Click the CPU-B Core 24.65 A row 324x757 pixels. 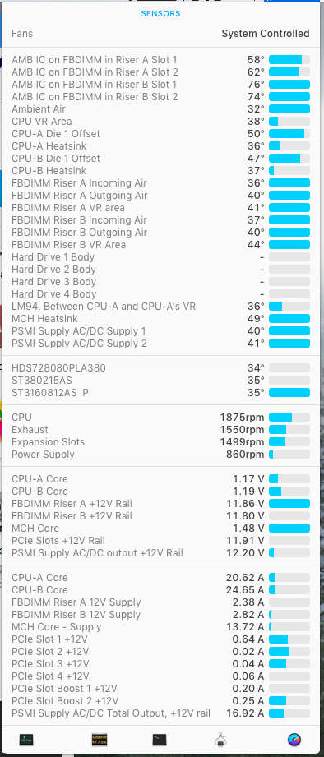pyautogui.click(x=161, y=590)
